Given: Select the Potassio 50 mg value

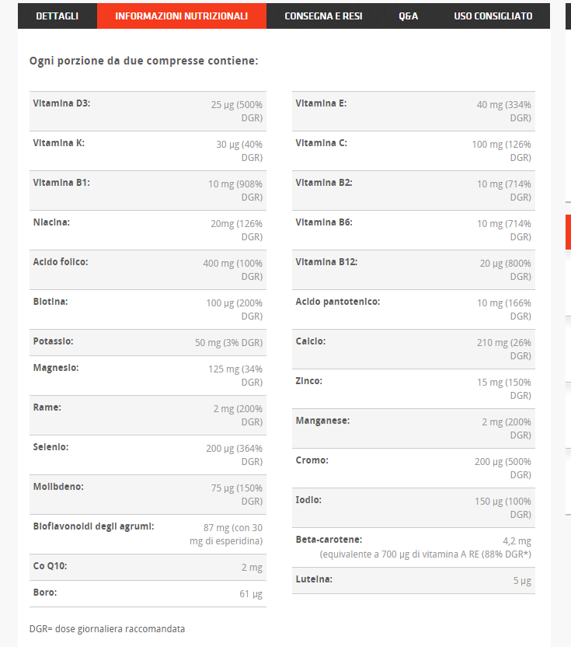Looking at the screenshot, I should tap(228, 342).
